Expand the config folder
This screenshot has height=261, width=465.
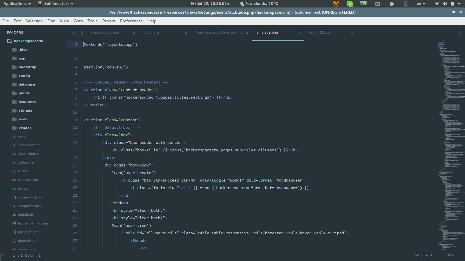click(x=24, y=76)
